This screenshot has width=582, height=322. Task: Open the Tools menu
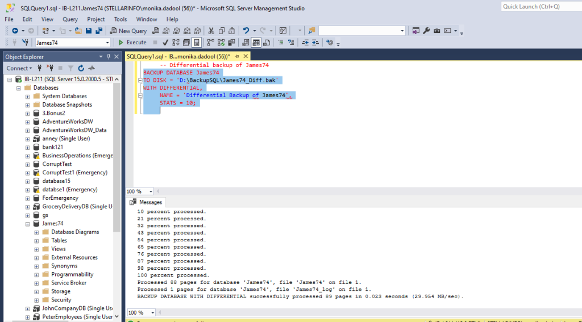[120, 19]
